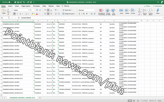Click the Insert cells icon
The width and height of the screenshot is (164, 102).
[x=121, y=11]
